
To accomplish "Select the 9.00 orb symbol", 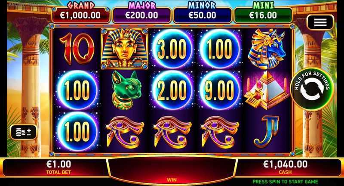I will (x=220, y=90).
